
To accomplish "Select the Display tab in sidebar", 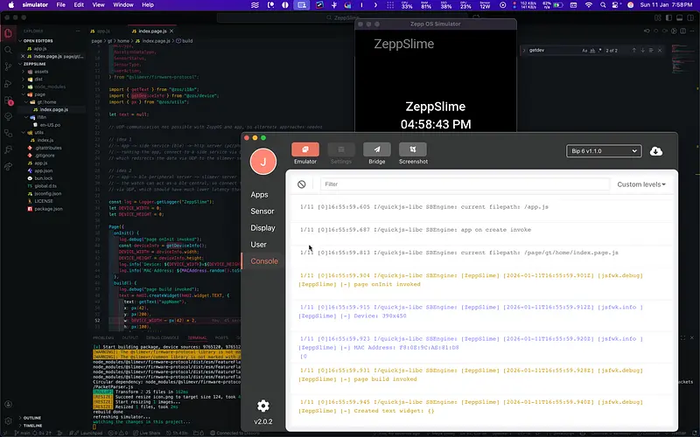I will (262, 228).
